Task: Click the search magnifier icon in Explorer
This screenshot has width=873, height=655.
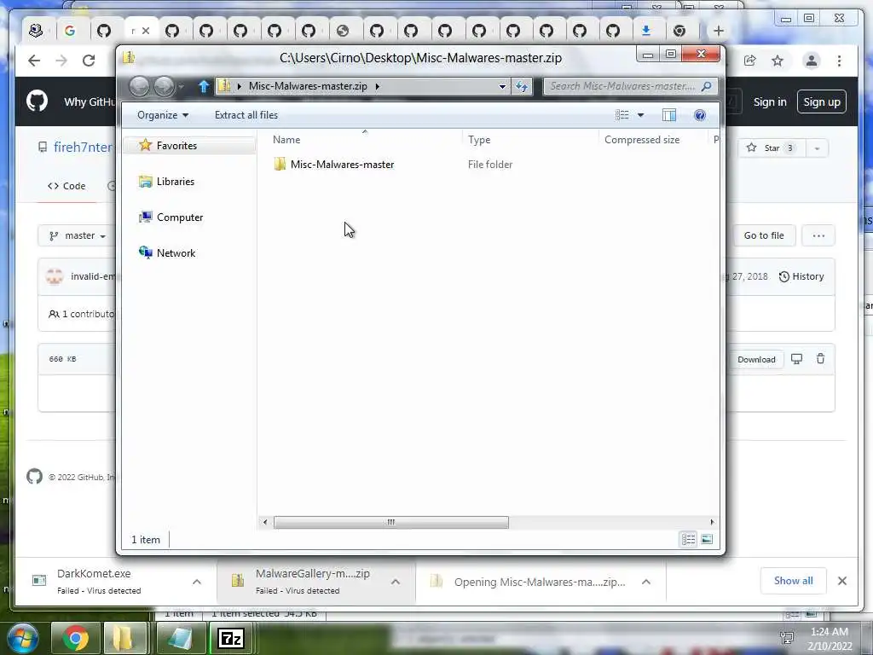Action: pos(707,86)
